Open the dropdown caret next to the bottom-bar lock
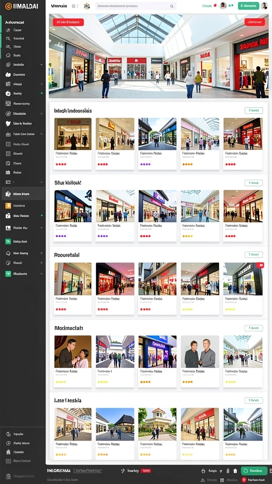Image resolution: width=272 pixels, height=484 pixels. [x=221, y=471]
